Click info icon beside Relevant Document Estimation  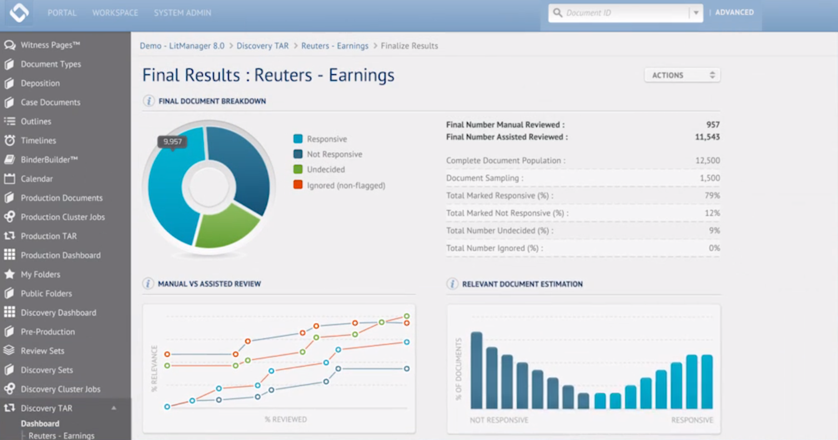(453, 284)
